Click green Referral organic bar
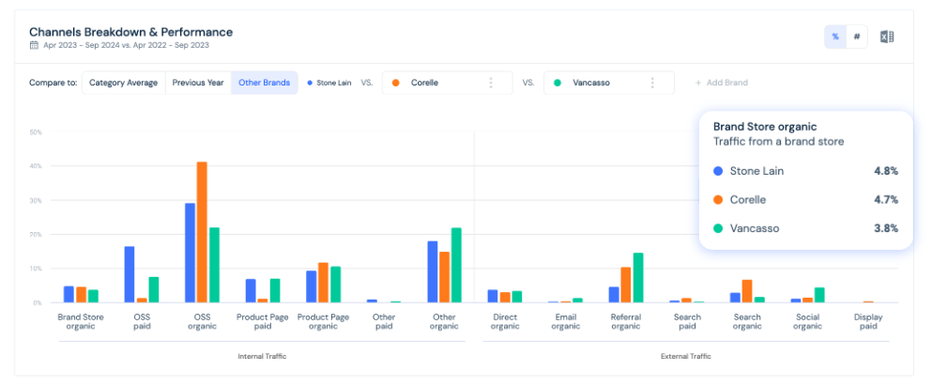932x386 pixels. tap(638, 278)
